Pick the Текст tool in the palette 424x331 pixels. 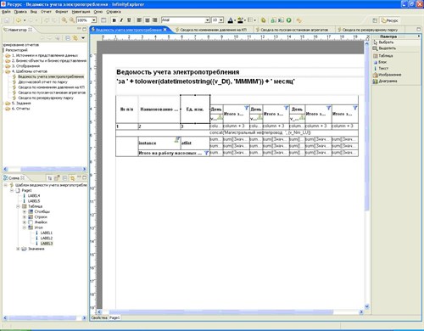pos(381,68)
